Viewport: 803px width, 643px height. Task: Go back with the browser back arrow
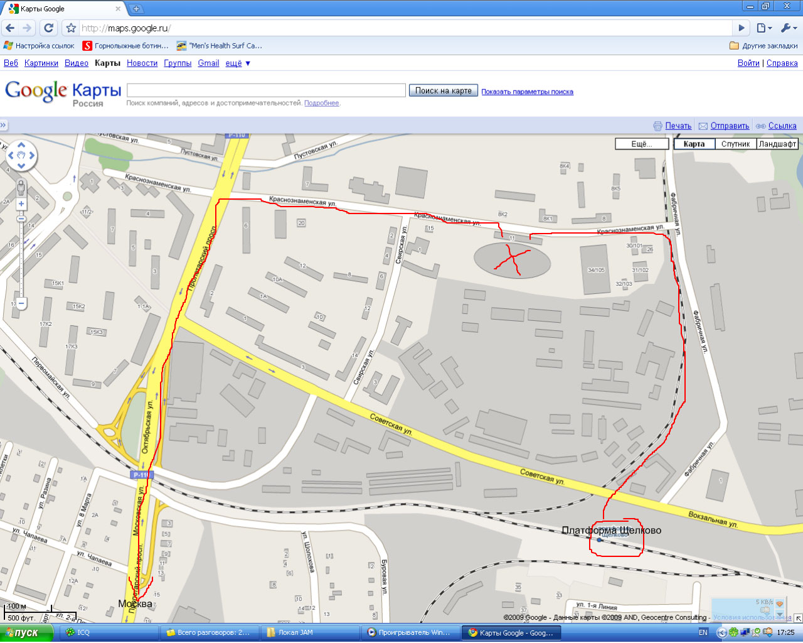(10, 28)
